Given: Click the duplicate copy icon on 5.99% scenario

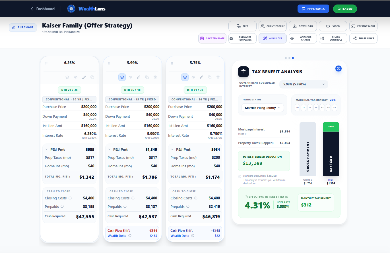Looking at the screenshot, I should click(x=147, y=77).
